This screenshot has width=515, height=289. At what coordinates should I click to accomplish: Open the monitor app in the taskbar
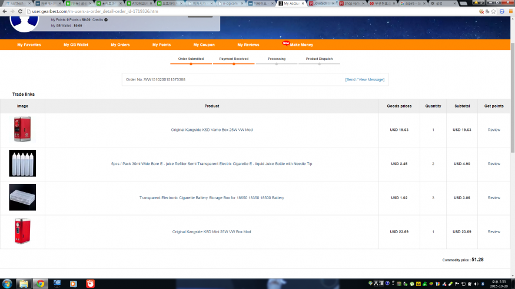point(57,284)
